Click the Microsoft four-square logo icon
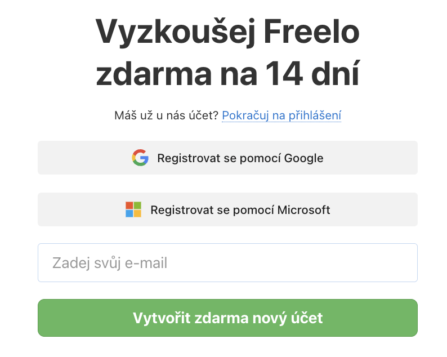The image size is (447, 357). [x=133, y=209]
